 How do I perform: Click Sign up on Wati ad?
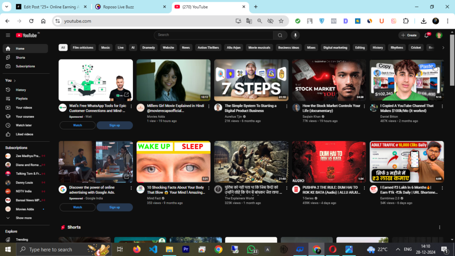(x=115, y=125)
